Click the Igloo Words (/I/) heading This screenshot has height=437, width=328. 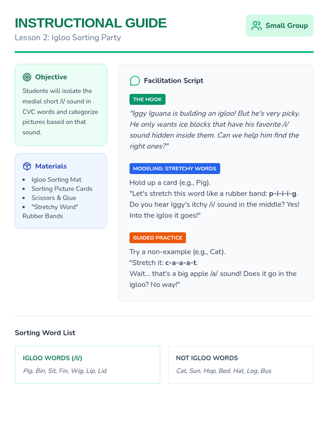(x=52, y=358)
